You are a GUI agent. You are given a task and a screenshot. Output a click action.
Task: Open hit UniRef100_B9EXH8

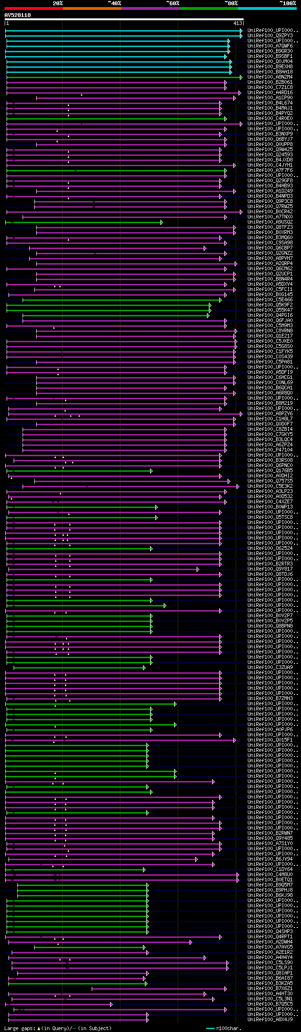click(x=270, y=66)
